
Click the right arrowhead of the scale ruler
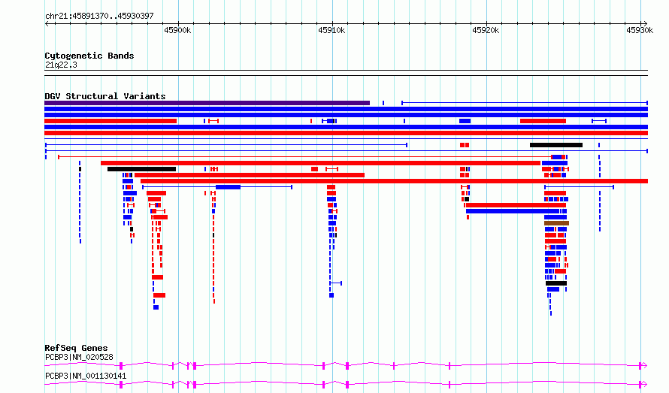[645, 24]
